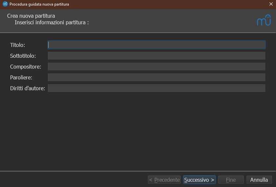Click the disabled Fine button

tap(231, 180)
